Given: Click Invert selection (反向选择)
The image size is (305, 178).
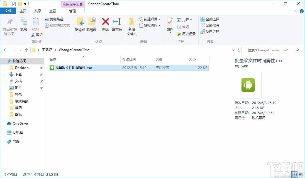Looking at the screenshot, I should point(210,31).
